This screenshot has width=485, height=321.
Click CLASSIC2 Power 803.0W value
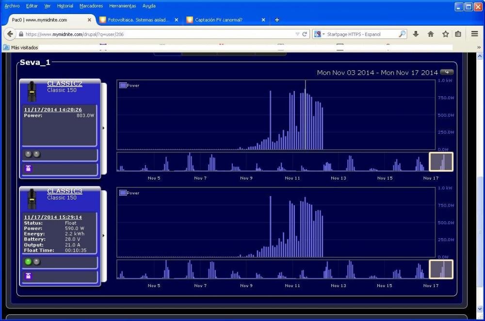85,115
